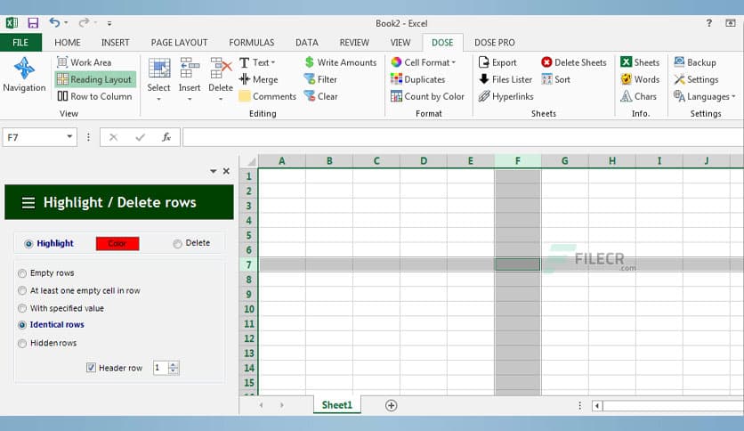Increase Header row number with spinner
Screen dimensions: 744x431
pos(174,364)
